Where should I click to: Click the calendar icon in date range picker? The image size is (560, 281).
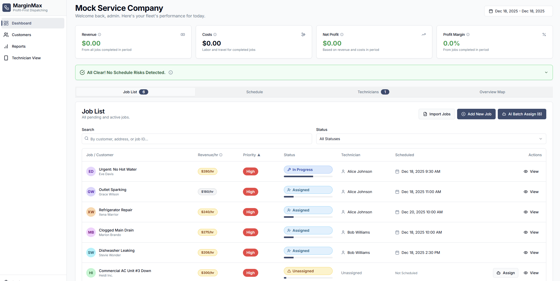491,11
